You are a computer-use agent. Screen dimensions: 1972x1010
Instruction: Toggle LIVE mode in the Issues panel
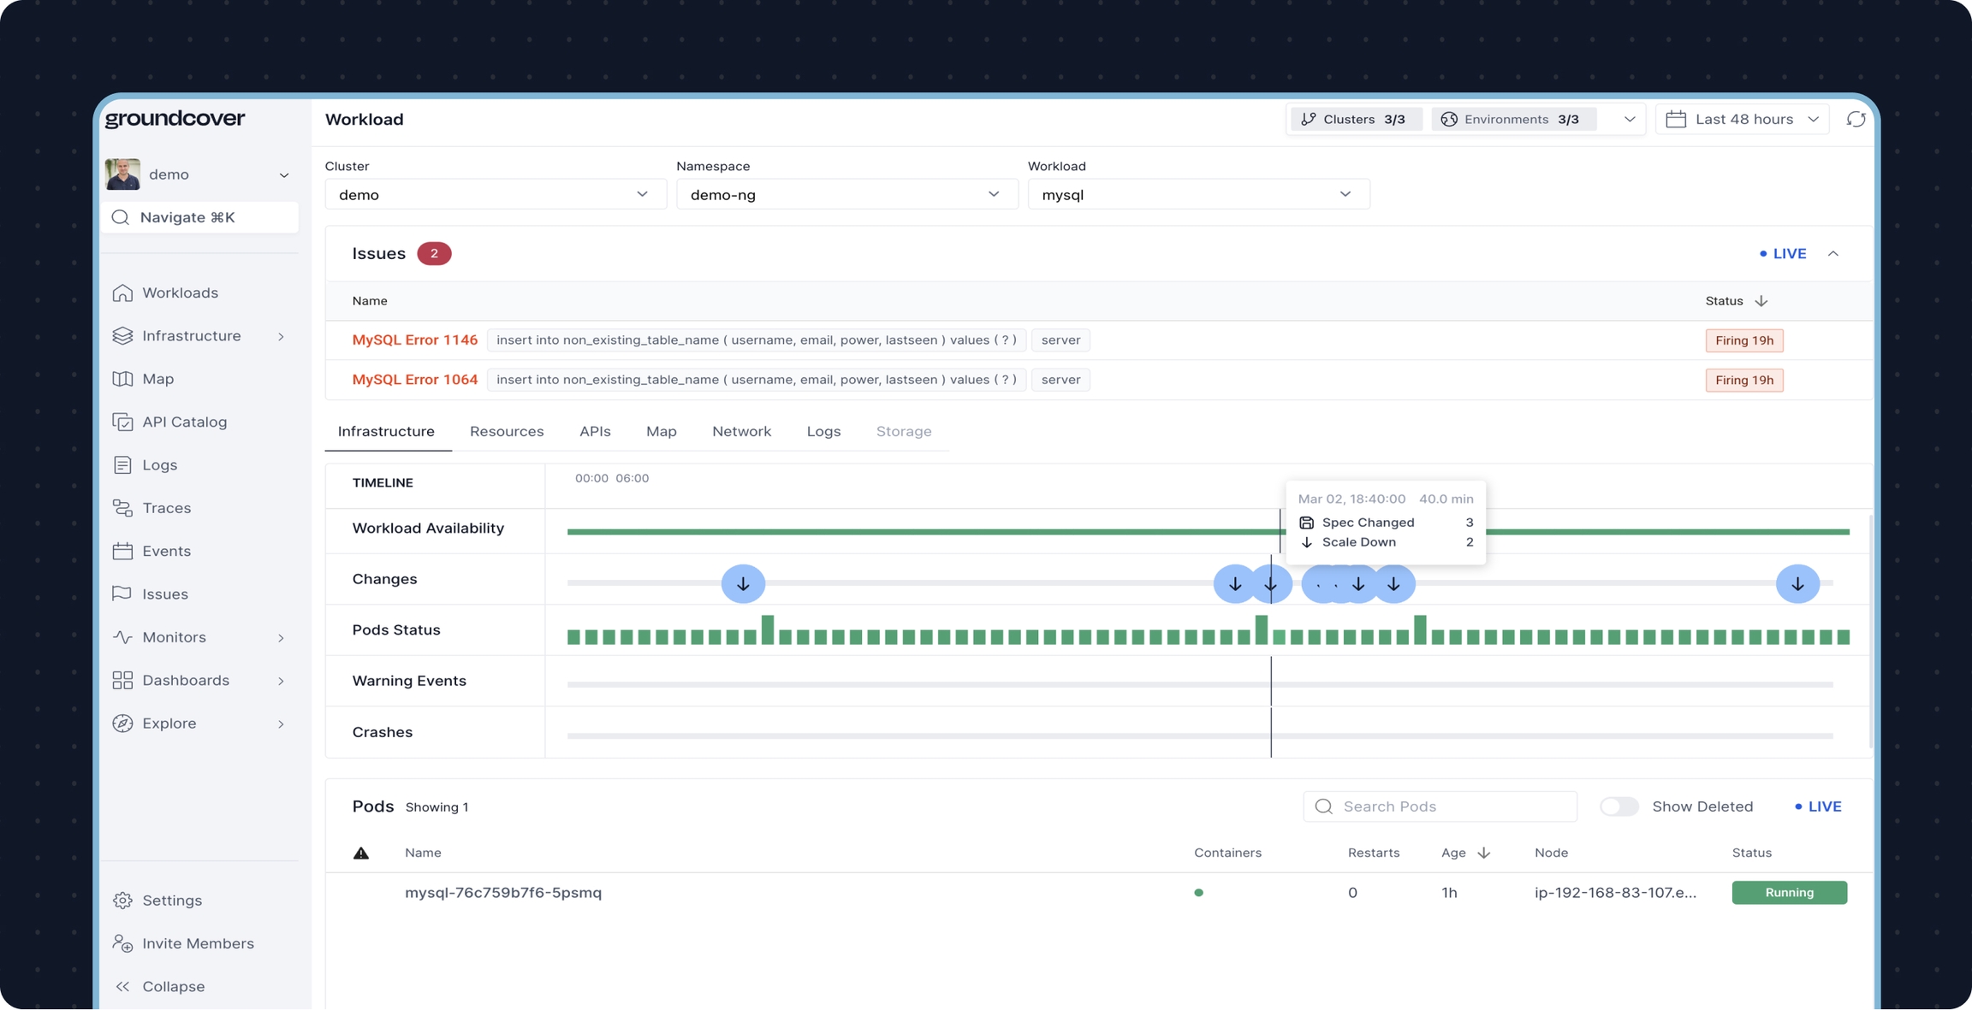coord(1783,253)
